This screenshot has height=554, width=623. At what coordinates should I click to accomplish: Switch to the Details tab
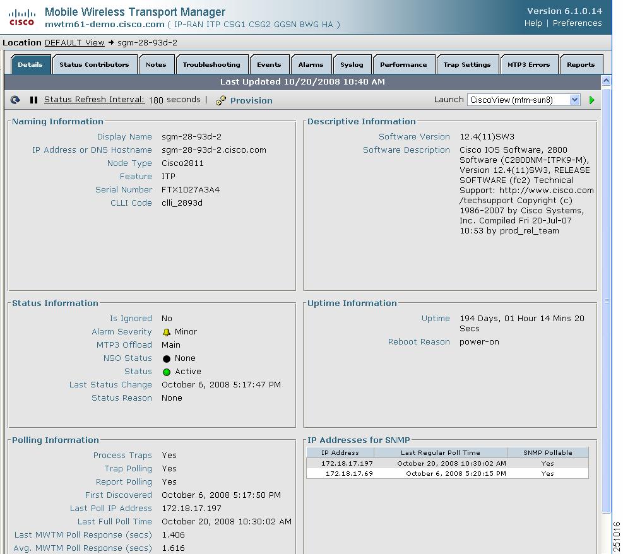click(30, 64)
